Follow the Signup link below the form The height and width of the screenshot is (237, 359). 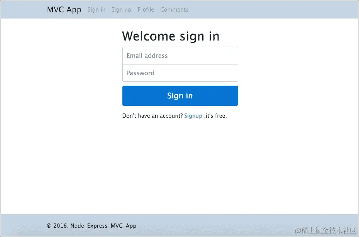click(193, 116)
